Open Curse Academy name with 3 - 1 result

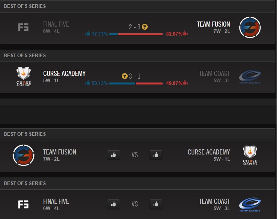click(64, 74)
